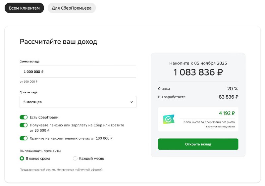Choose 'Каждый месяц' interest payout radio
Screen dimensions: 265x186
(75, 158)
